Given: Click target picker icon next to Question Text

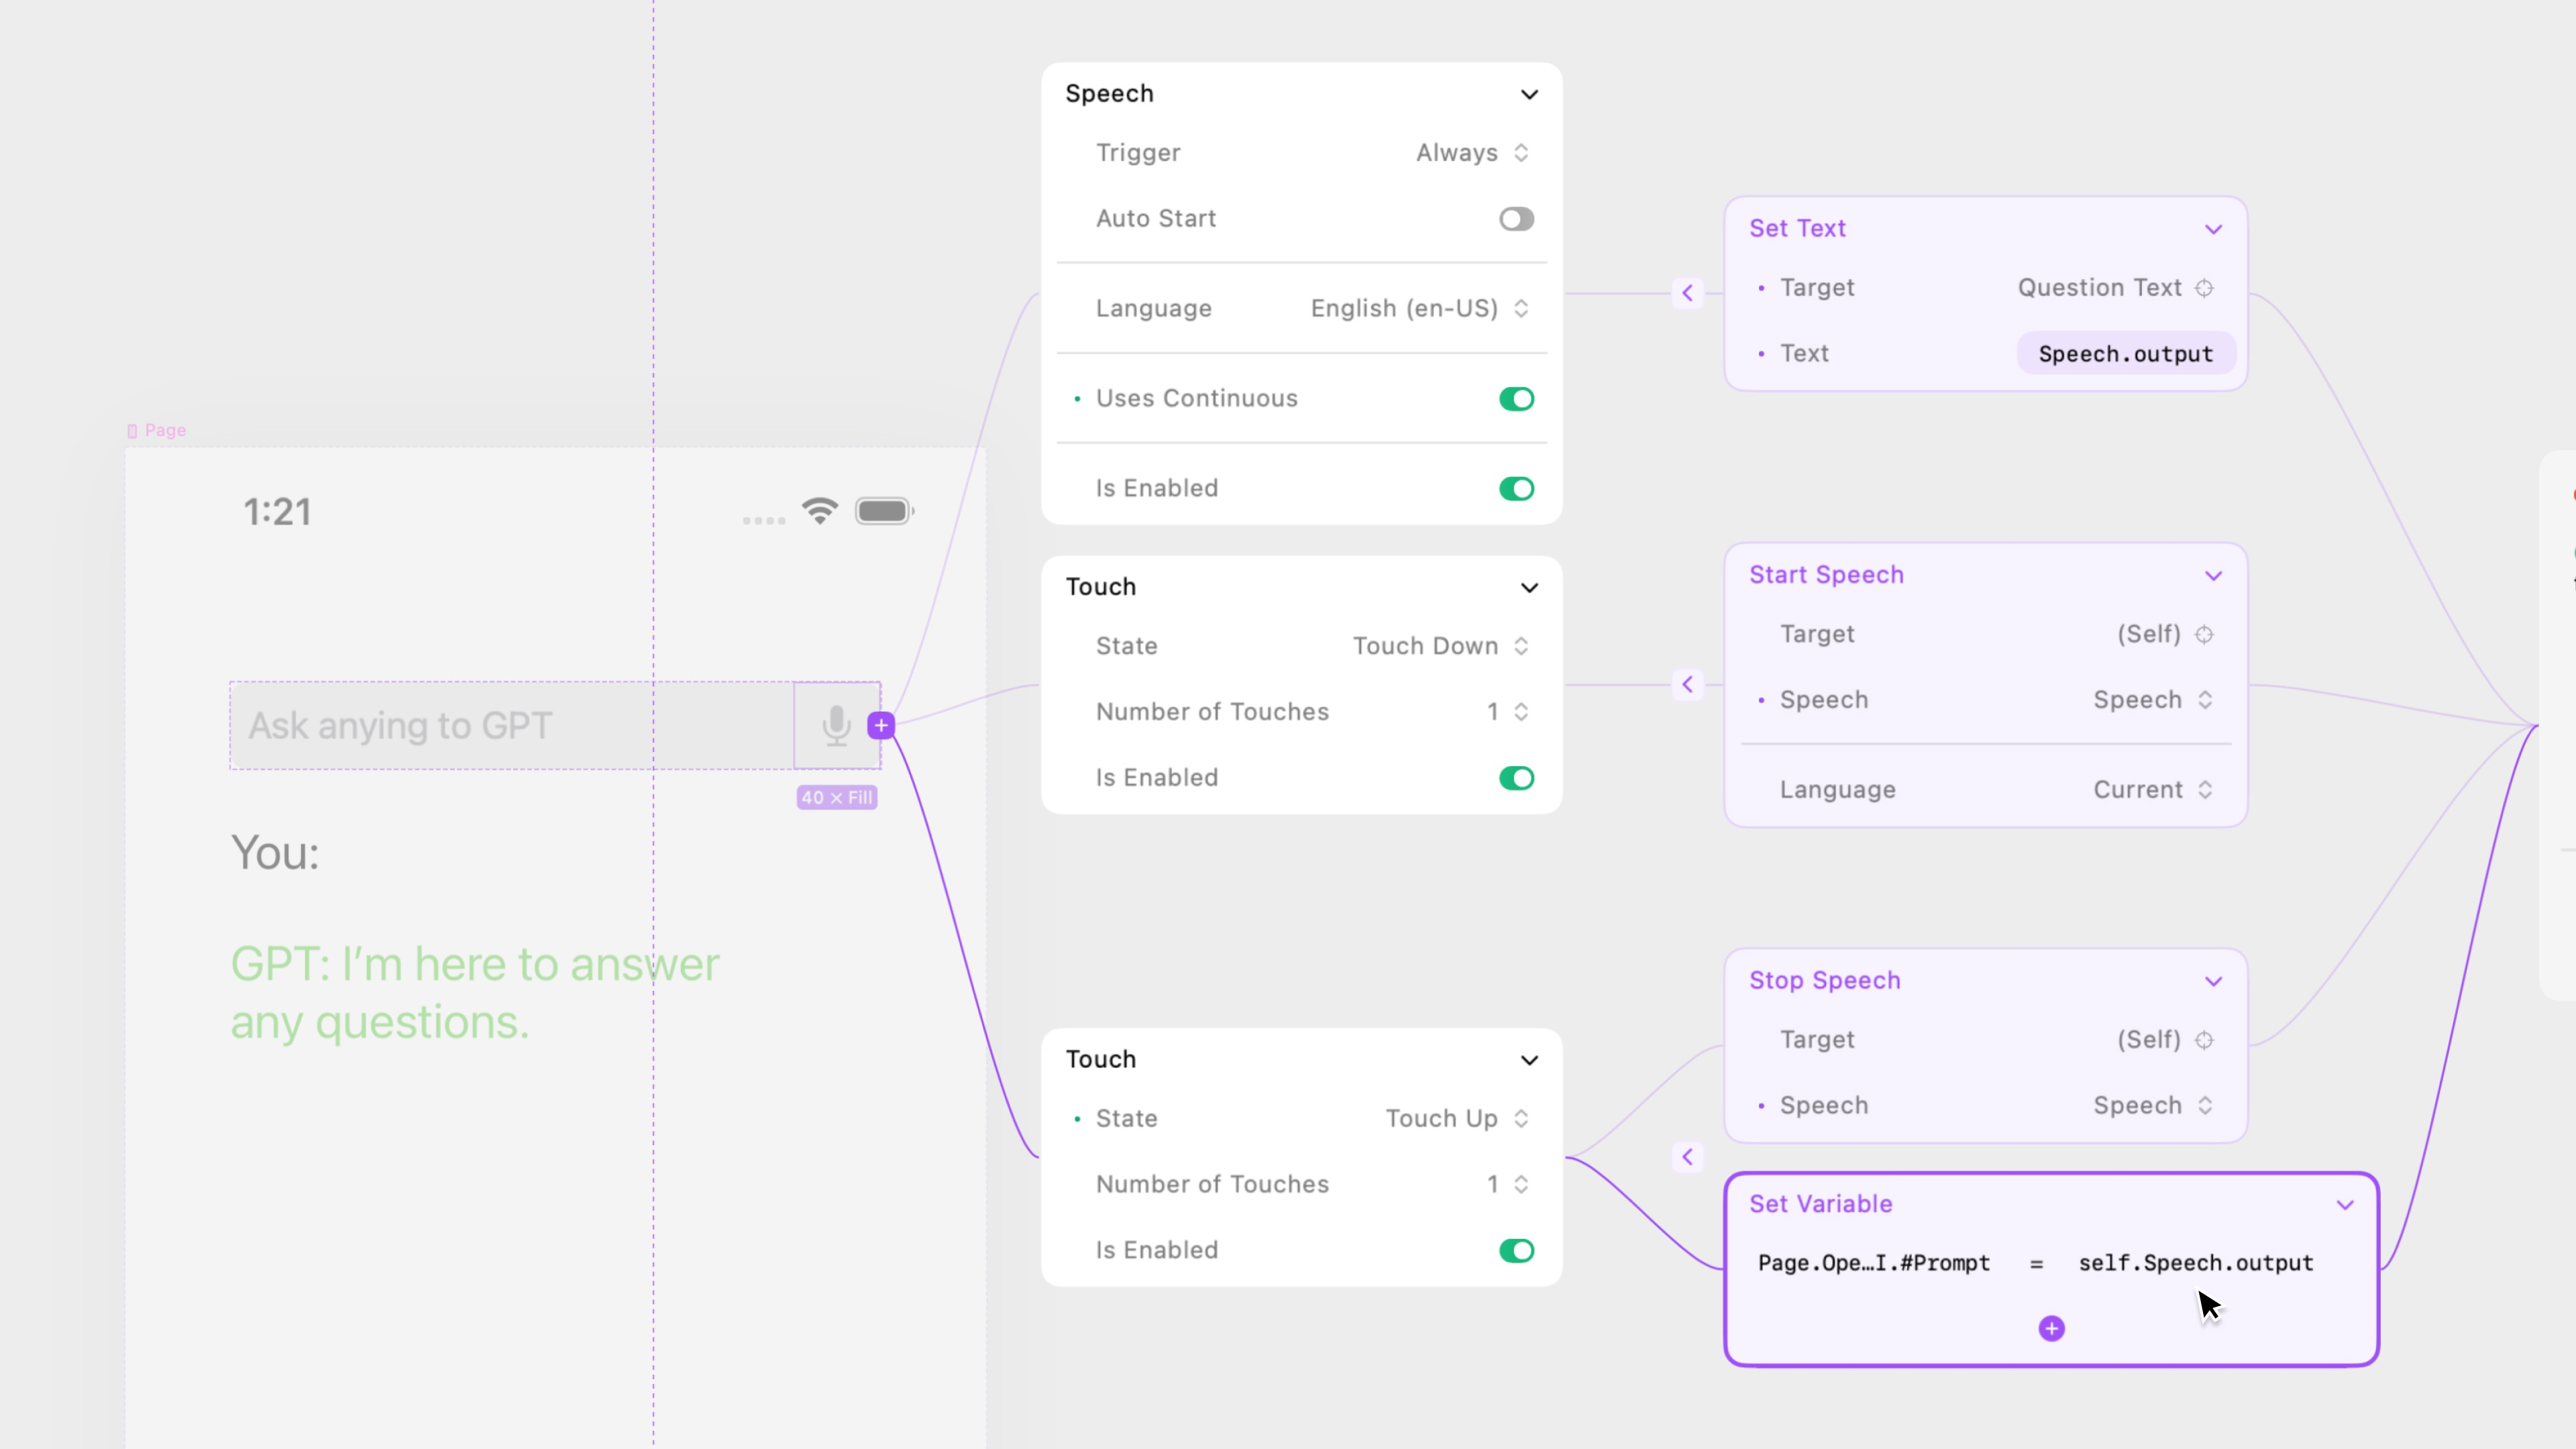Looking at the screenshot, I should tap(2205, 288).
